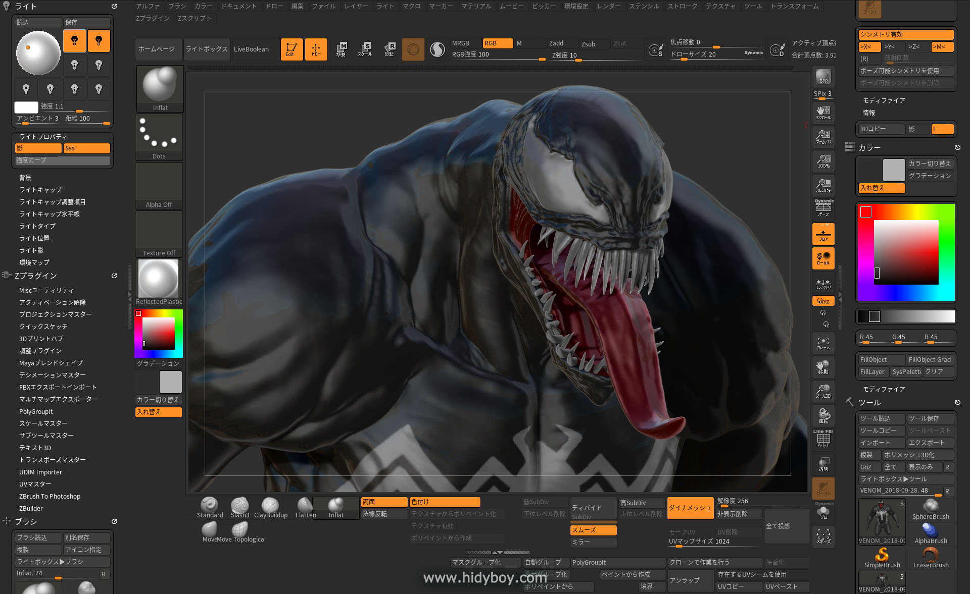This screenshot has width=970, height=594.
Task: Select the AlphaBrush tool icon
Action: (931, 533)
